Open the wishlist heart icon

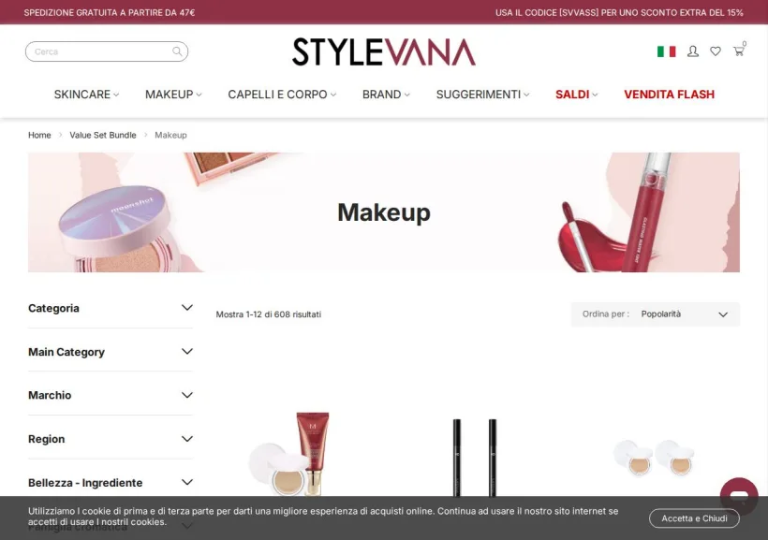pos(716,51)
